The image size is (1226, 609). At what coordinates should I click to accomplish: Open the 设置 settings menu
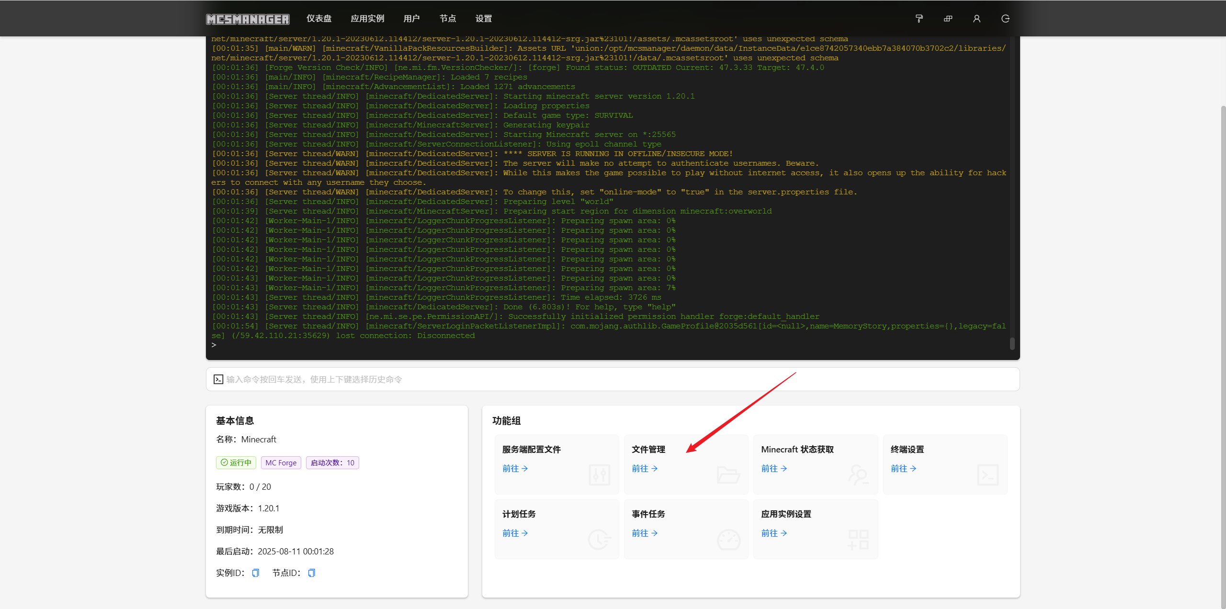point(484,19)
